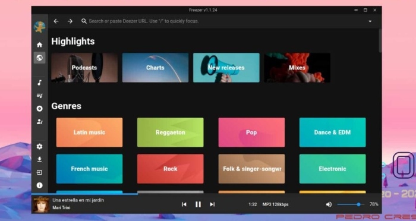Screen dimensions: 416x221
Task: Skip to next track
Action: click(x=212, y=204)
